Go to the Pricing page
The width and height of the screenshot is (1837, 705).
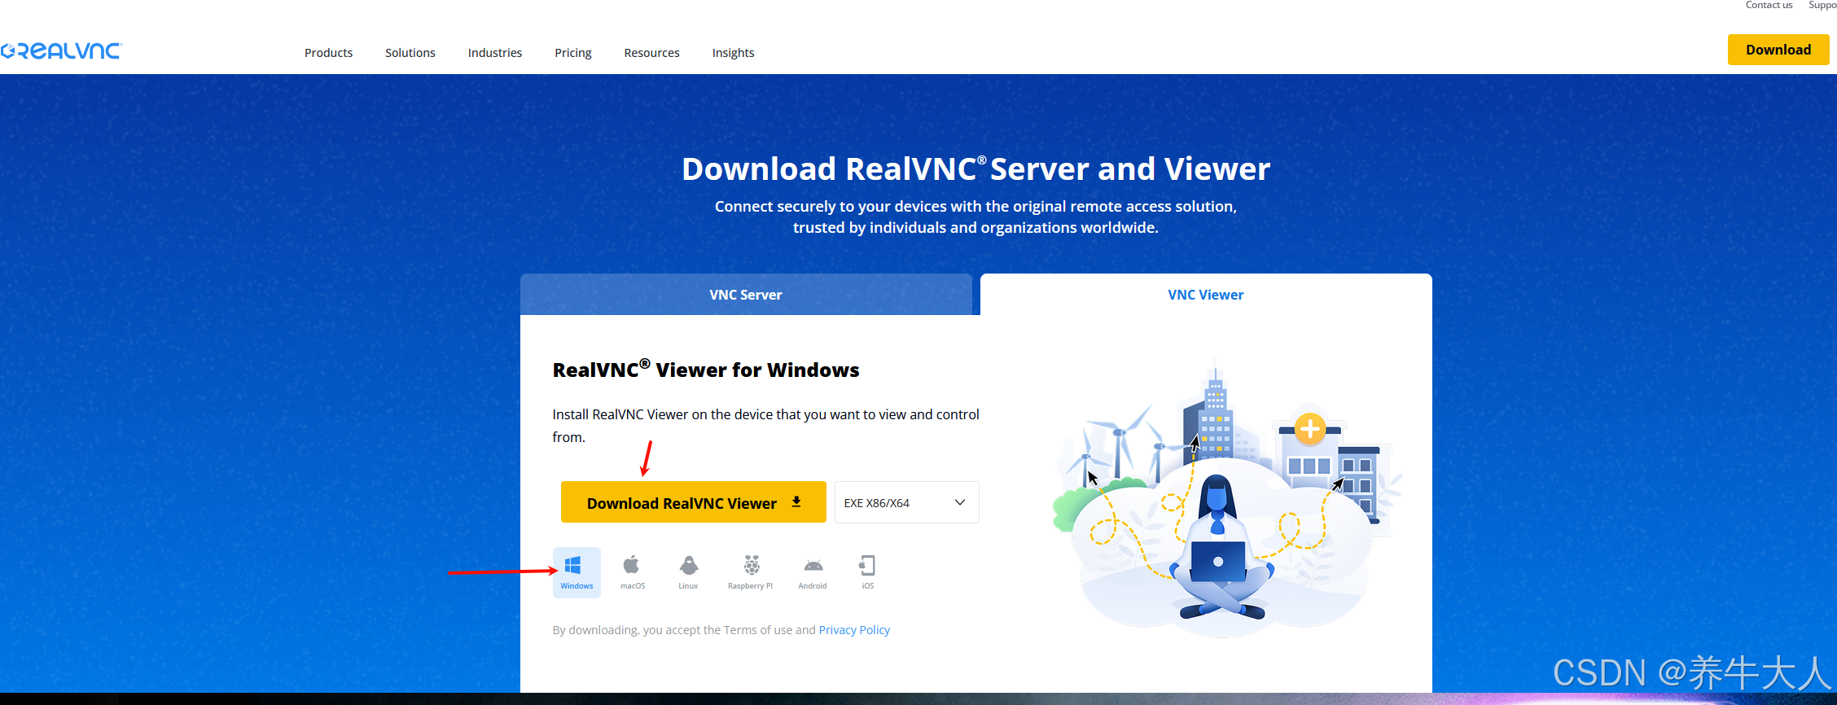click(573, 53)
